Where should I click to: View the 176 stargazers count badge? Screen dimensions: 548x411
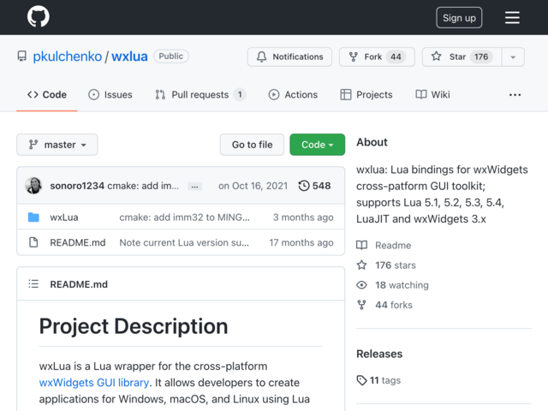pyautogui.click(x=481, y=57)
